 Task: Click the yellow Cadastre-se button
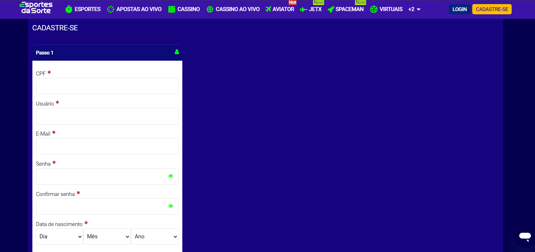[x=492, y=9]
